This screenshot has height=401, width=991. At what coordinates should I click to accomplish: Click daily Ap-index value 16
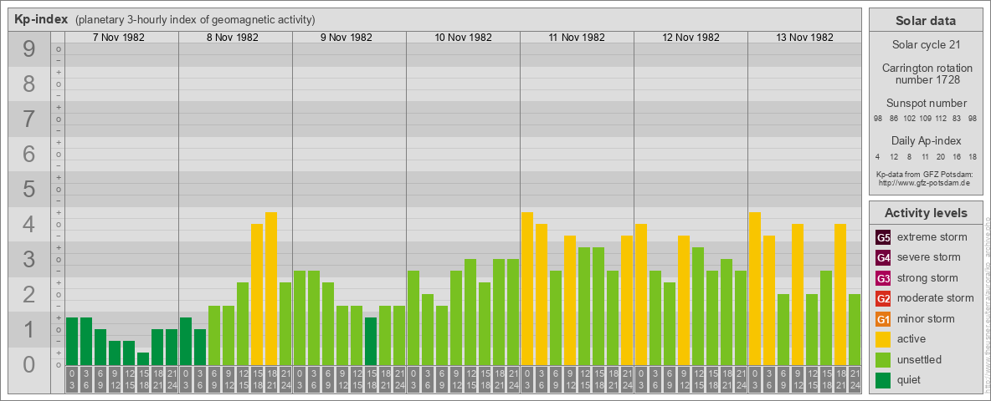pos(957,156)
